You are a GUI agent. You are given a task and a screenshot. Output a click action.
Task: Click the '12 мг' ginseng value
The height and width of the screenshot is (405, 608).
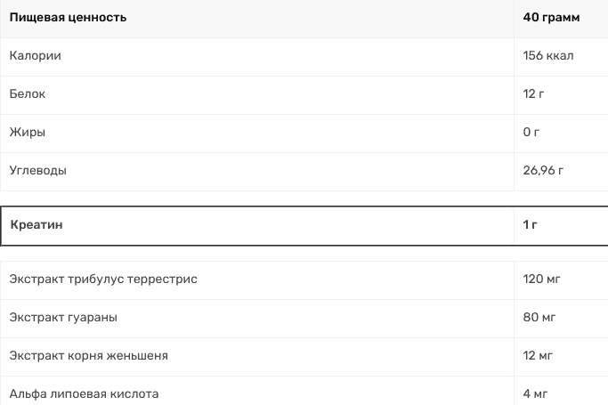point(538,356)
